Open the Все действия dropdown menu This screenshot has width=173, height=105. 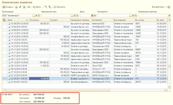[x=158, y=7]
